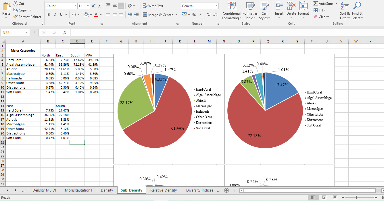
Task: Adjust the zoom slider handle
Action: click(x=356, y=198)
